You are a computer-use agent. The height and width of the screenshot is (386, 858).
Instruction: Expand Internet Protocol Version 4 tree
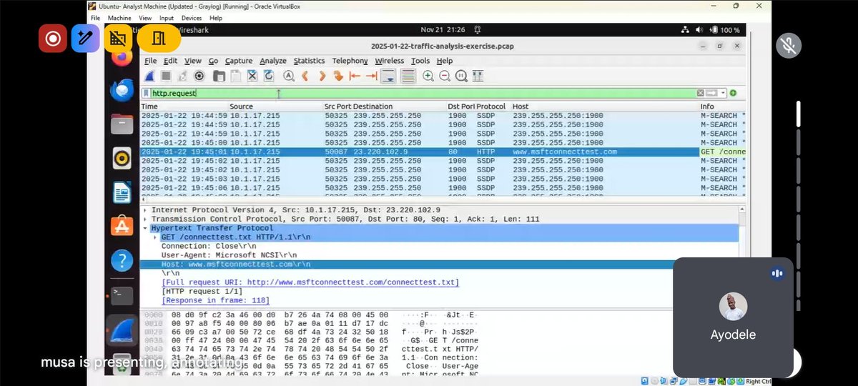click(145, 210)
